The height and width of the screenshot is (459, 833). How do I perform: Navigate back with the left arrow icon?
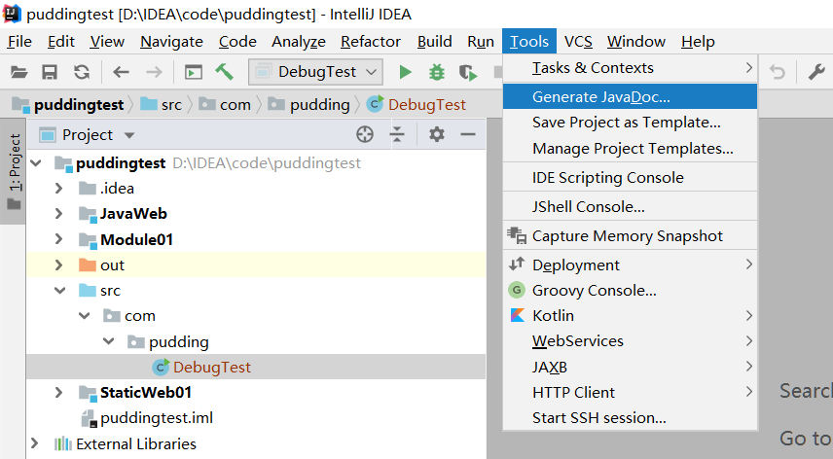(x=121, y=72)
